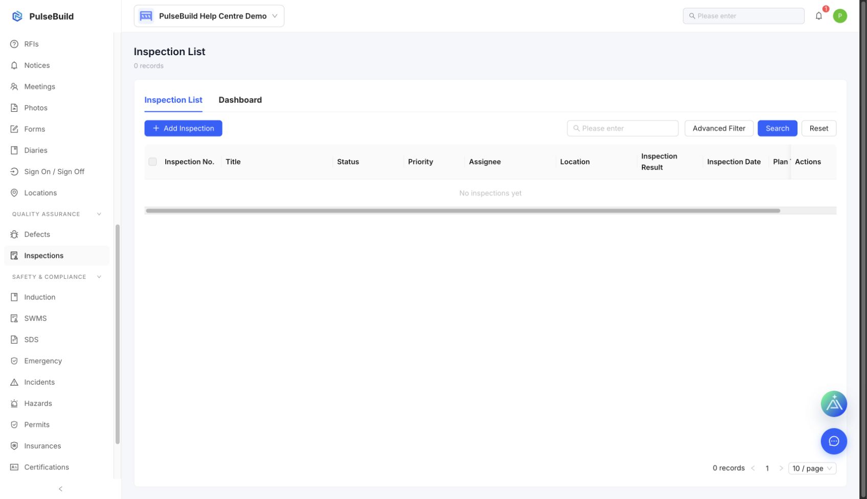Click the table horizontal scrollbar
The height and width of the screenshot is (499, 867).
click(463, 210)
